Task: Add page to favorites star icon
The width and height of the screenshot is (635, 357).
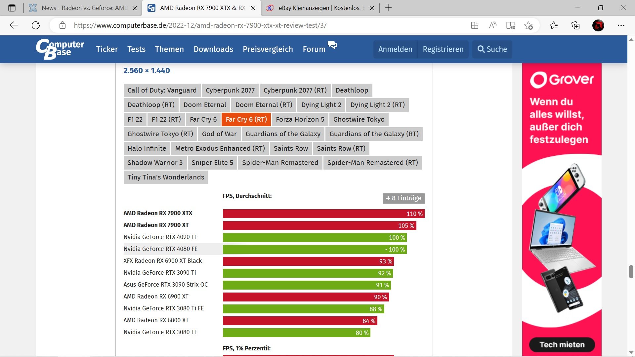Action: [528, 25]
